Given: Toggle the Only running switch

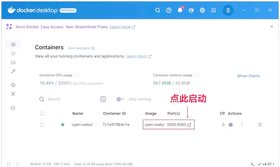Looking at the screenshot, I should point(120,99).
